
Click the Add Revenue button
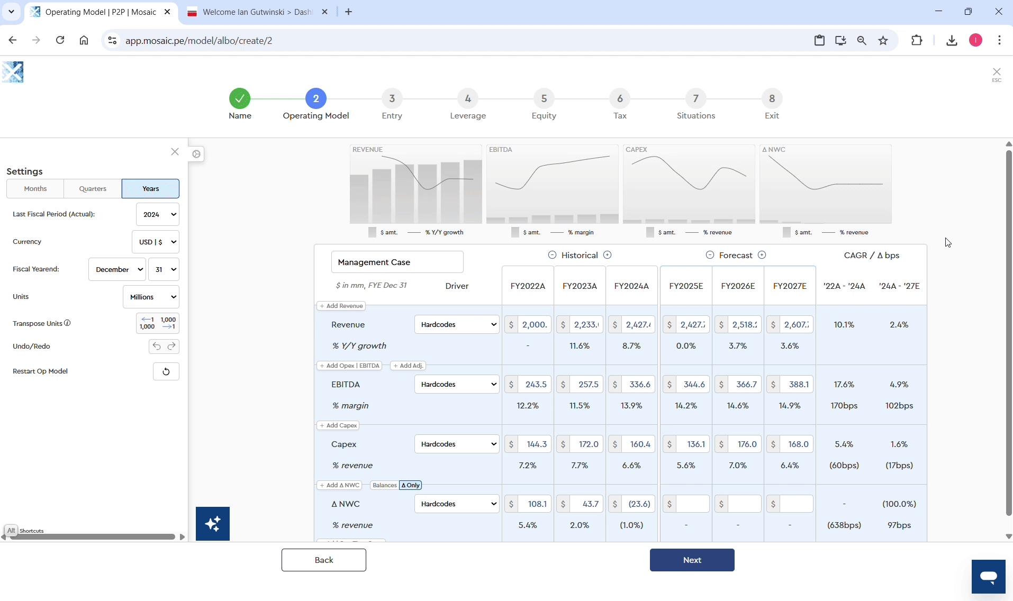[341, 306]
